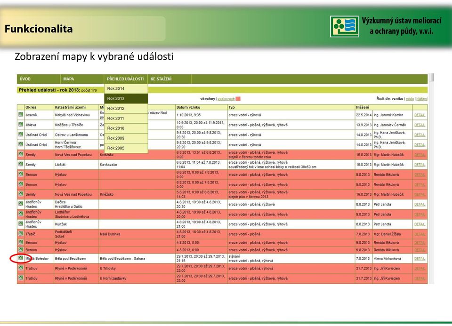Choose Rok 2012 from the dropdown
The image size is (452, 326).
pyautogui.click(x=126, y=109)
